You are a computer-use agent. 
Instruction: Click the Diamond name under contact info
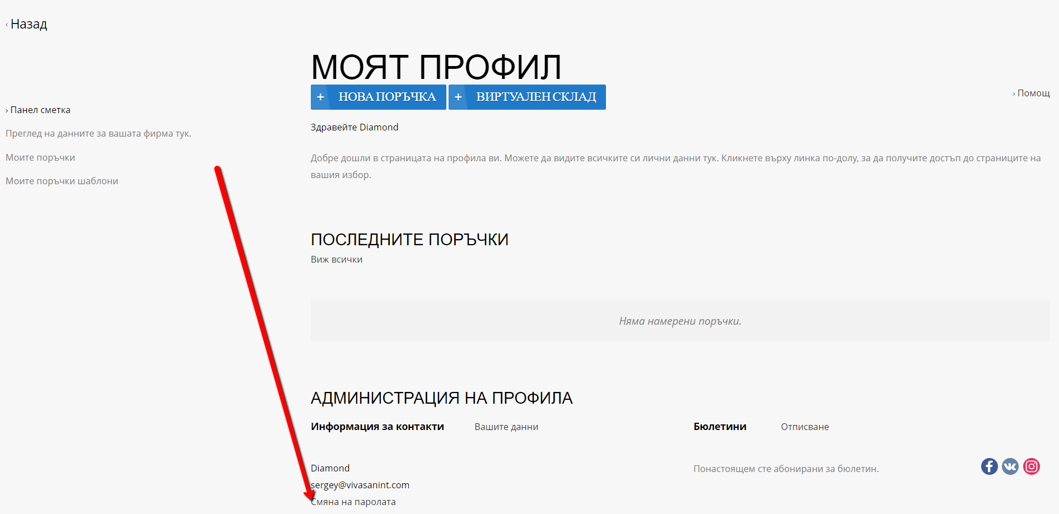tap(330, 468)
